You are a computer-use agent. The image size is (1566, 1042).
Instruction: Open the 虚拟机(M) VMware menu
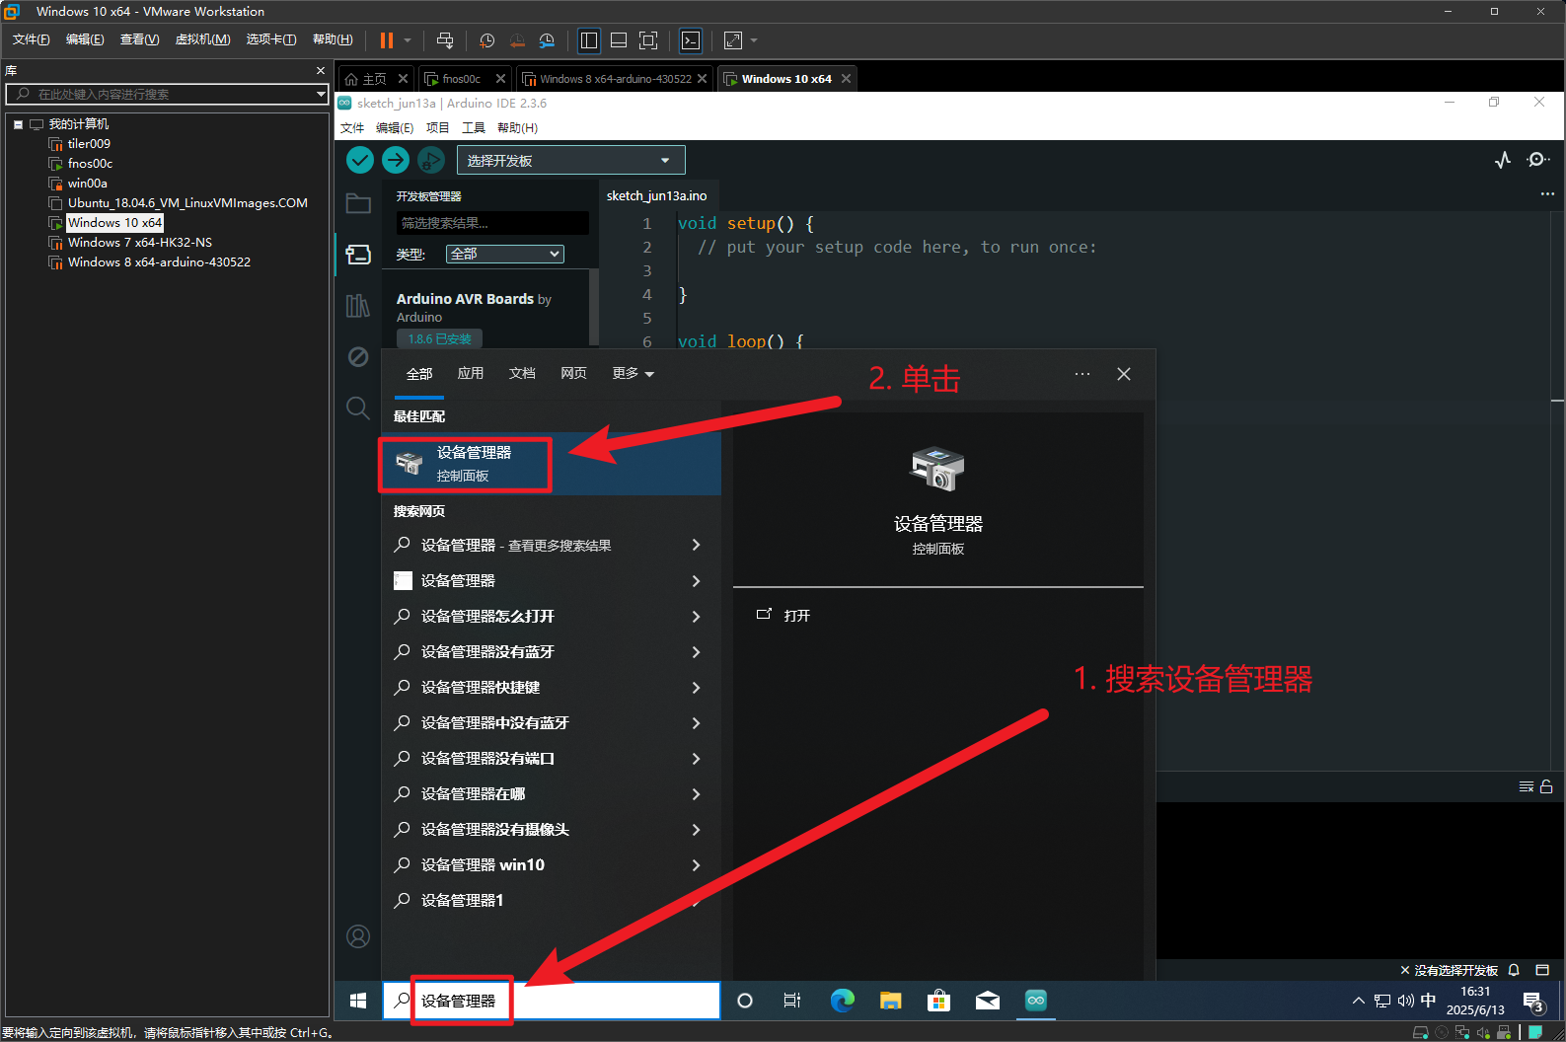(x=202, y=39)
